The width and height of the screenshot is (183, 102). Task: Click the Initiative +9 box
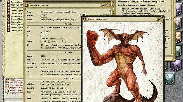44,16
